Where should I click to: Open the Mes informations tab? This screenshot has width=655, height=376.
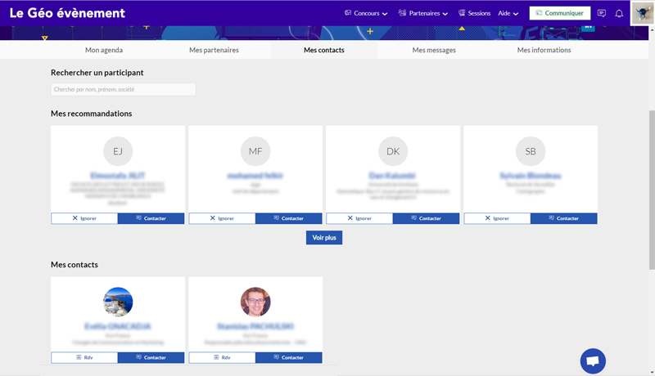pos(544,50)
